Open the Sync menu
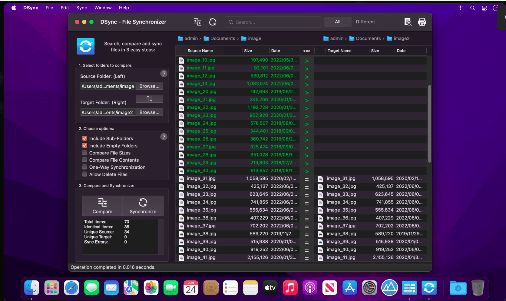 [81, 8]
